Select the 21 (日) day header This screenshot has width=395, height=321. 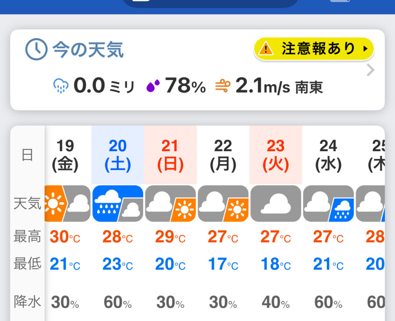point(170,155)
